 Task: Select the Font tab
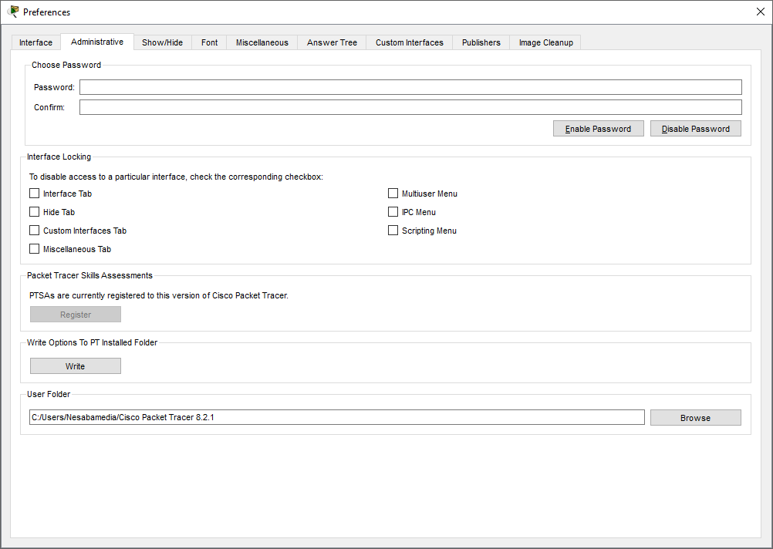[210, 42]
